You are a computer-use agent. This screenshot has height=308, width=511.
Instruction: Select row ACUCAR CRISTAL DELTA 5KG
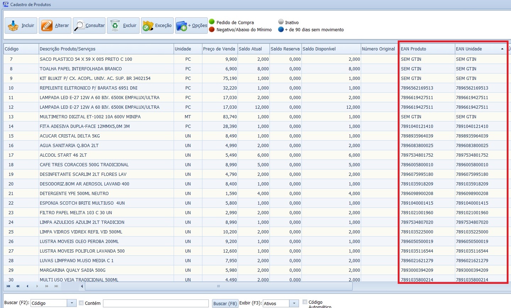click(70, 136)
